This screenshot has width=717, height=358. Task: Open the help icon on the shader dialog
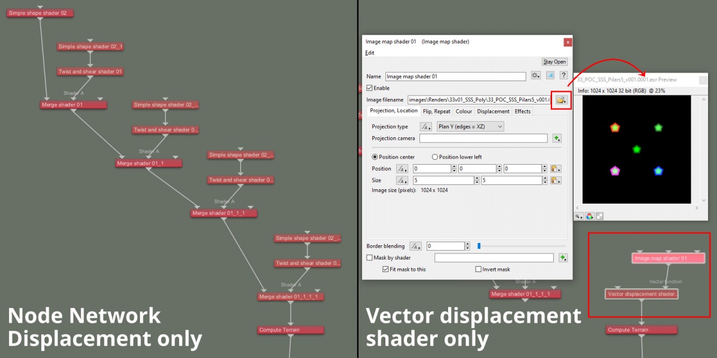[x=562, y=75]
